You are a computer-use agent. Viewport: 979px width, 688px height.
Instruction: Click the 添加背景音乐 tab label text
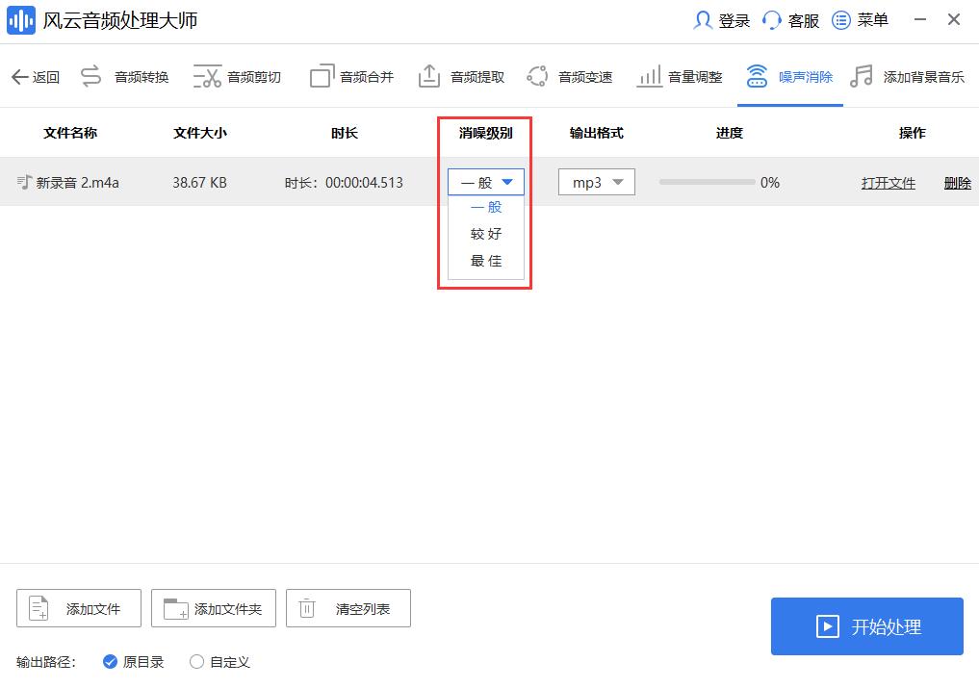(924, 77)
